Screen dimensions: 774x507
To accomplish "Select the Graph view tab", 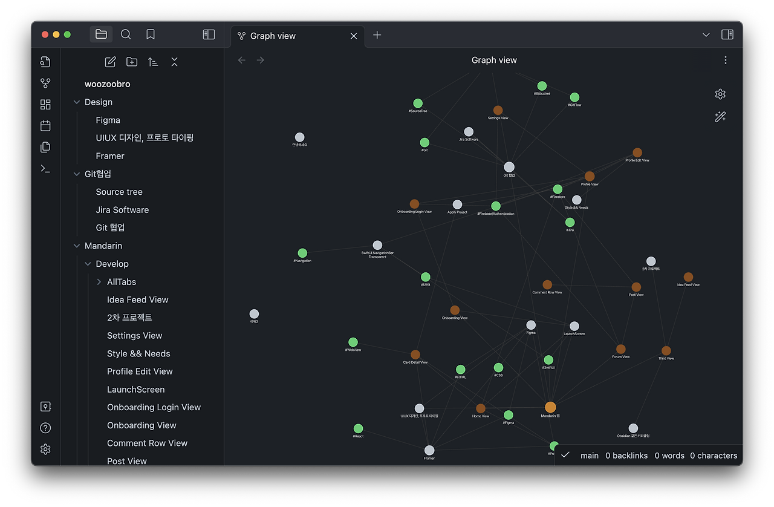I will point(298,36).
